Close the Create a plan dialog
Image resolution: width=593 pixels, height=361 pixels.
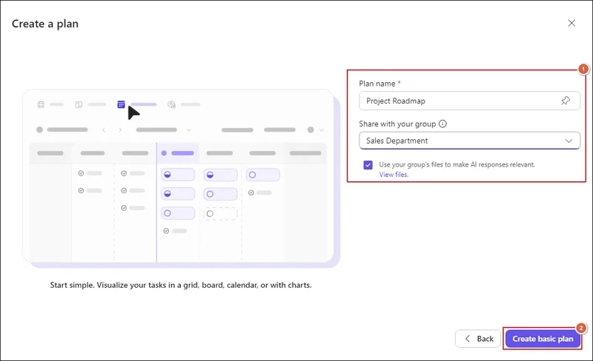[x=572, y=23]
